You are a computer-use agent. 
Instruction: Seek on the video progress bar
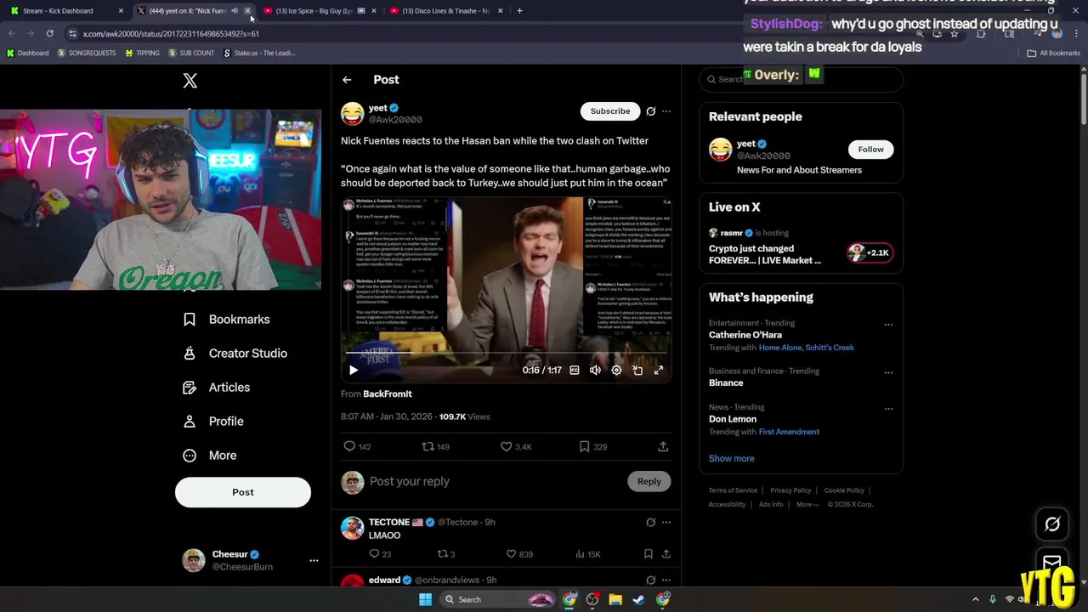507,352
